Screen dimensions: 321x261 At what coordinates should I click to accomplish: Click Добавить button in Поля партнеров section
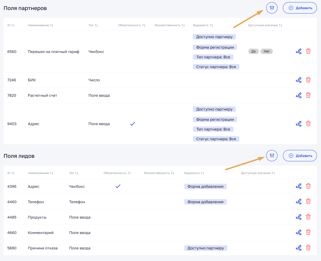300,8
